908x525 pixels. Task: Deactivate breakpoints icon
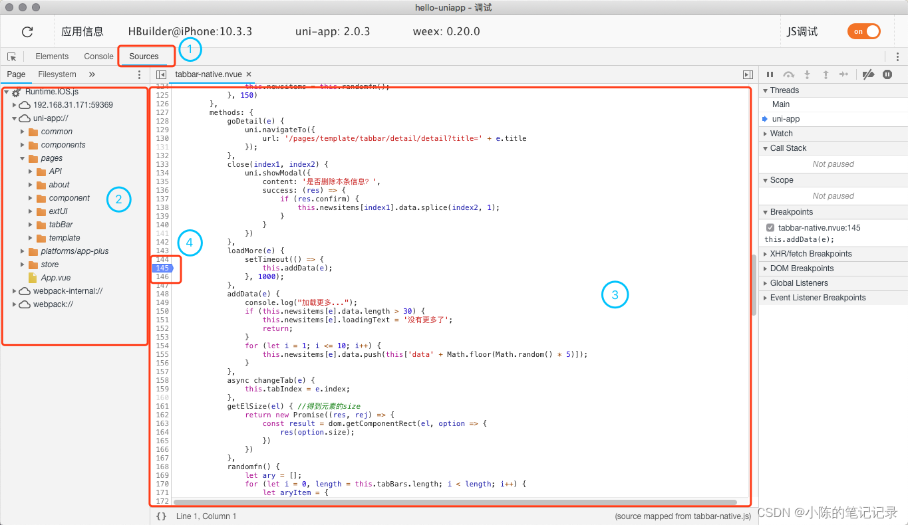tap(868, 74)
